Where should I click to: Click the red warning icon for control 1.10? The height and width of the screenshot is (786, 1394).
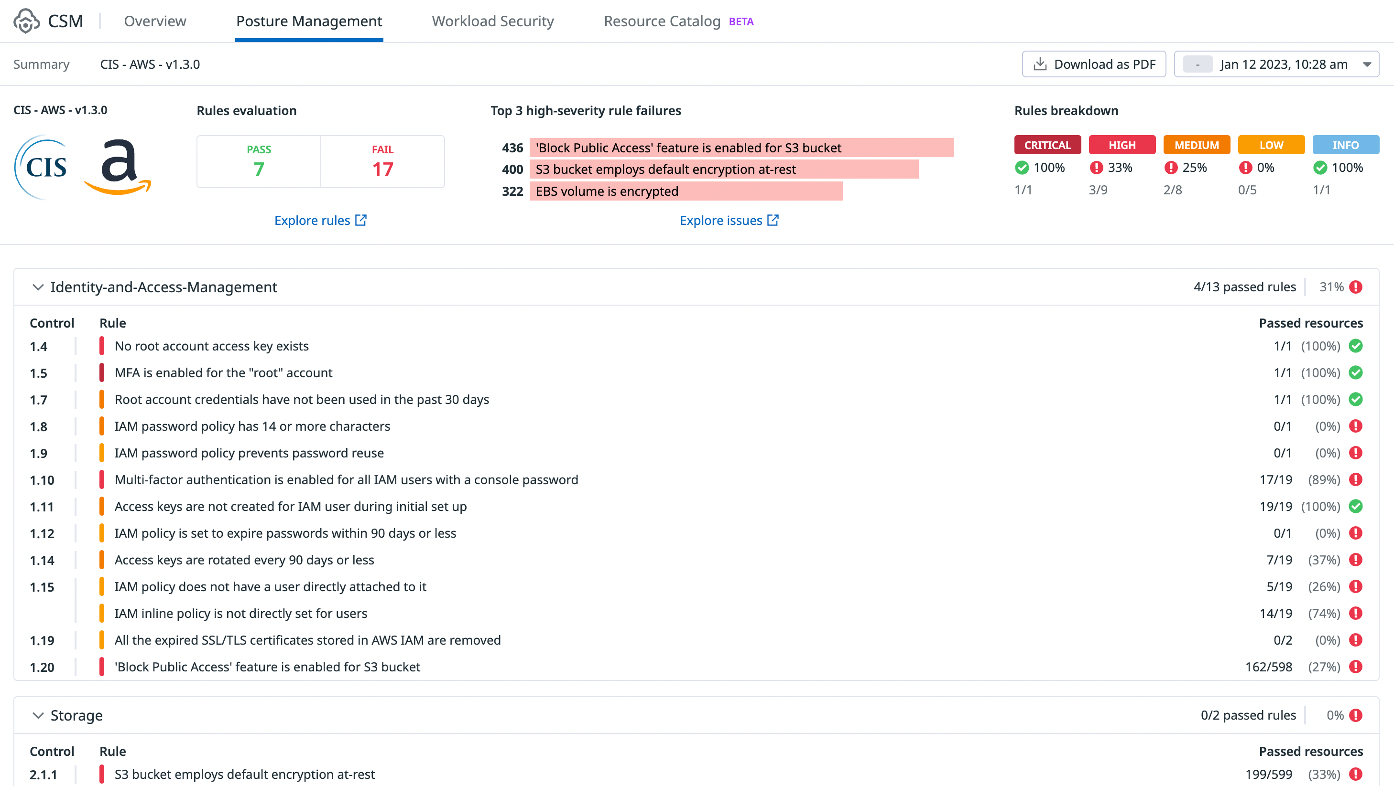tap(1356, 479)
